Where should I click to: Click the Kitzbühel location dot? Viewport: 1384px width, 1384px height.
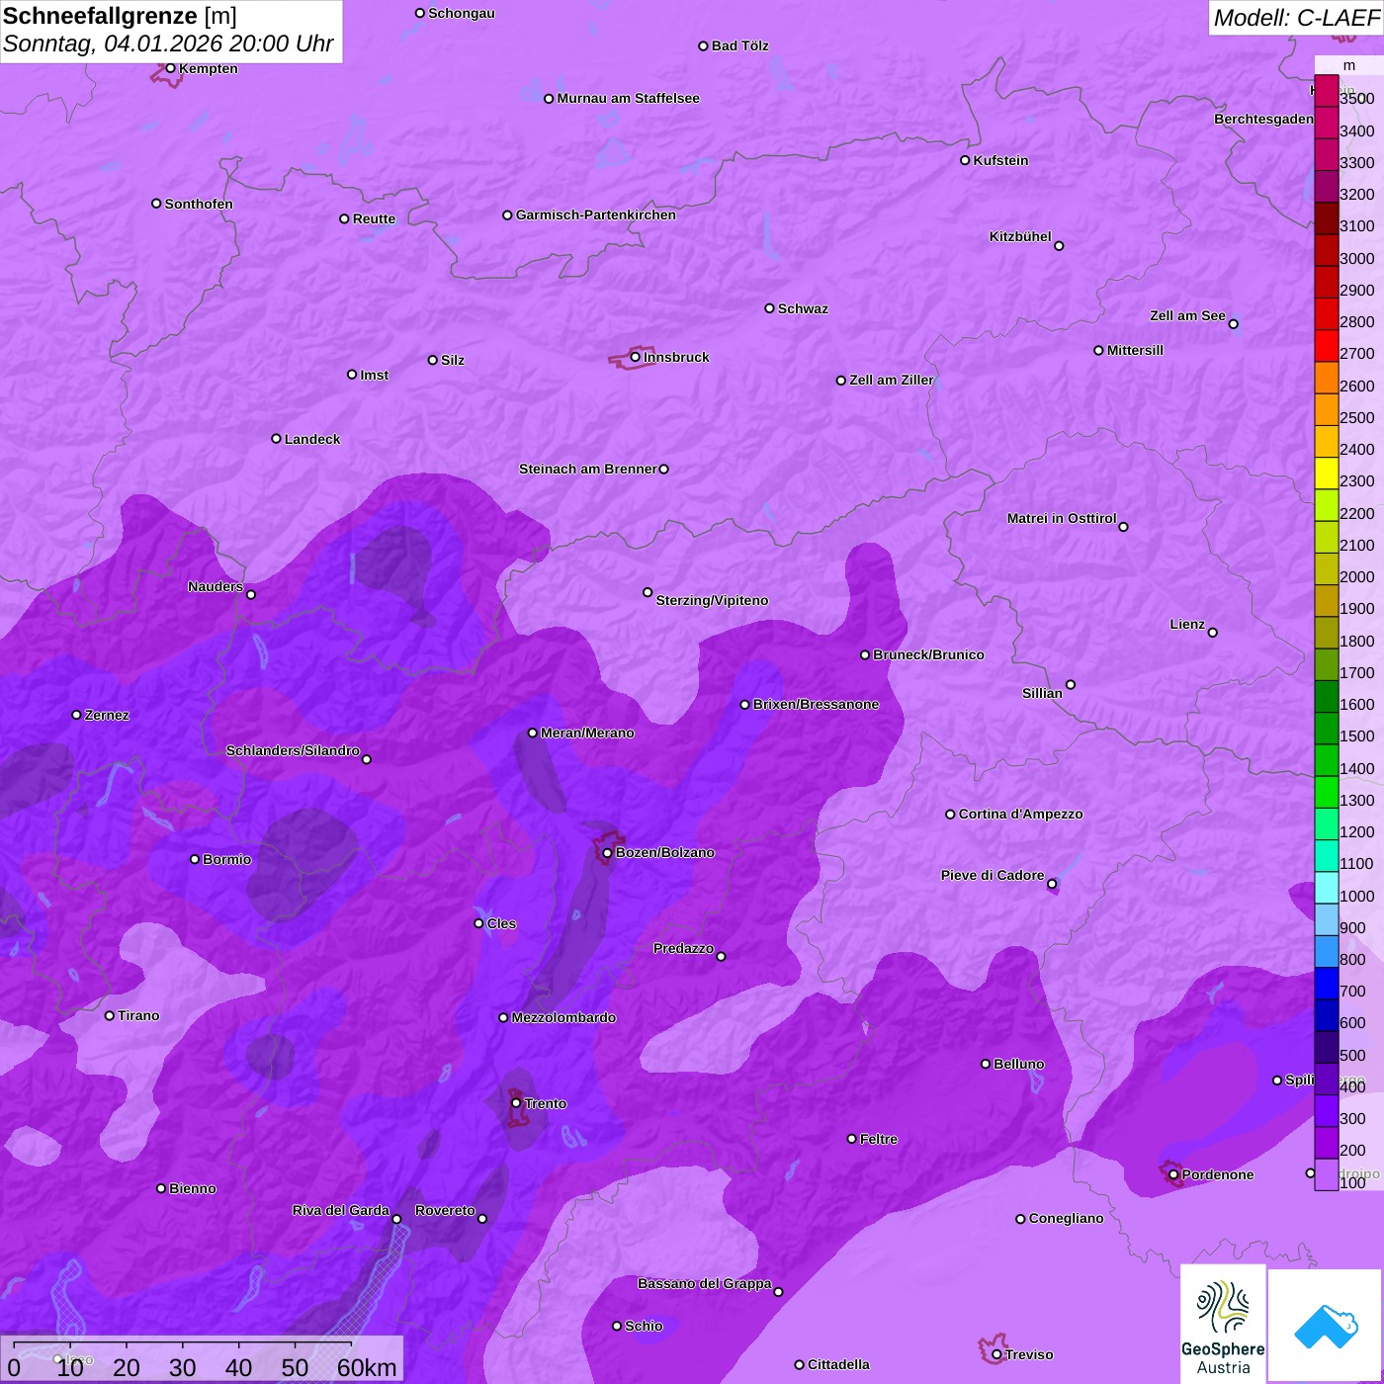1059,246
